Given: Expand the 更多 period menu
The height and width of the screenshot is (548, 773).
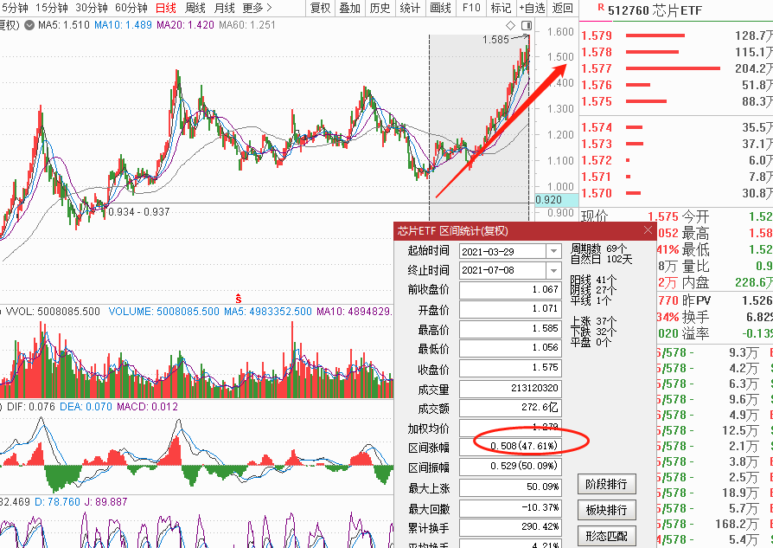Looking at the screenshot, I should click(x=258, y=8).
